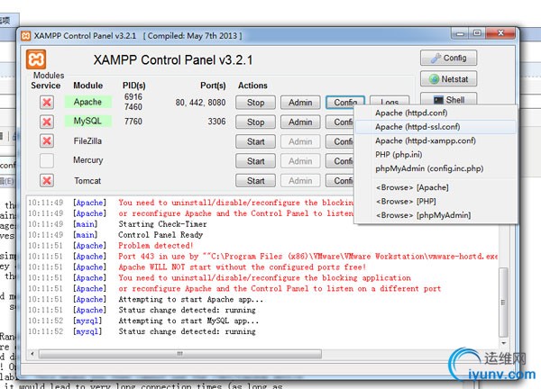Screen dimensions: 541x389
Task: Minimize the XAMPP Control Panel window
Action: (x=460, y=33)
